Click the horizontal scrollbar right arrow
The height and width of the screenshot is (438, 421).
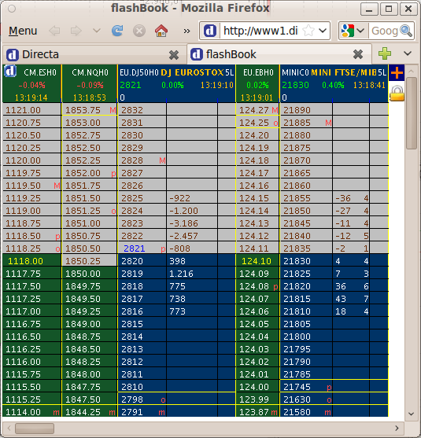(397, 429)
